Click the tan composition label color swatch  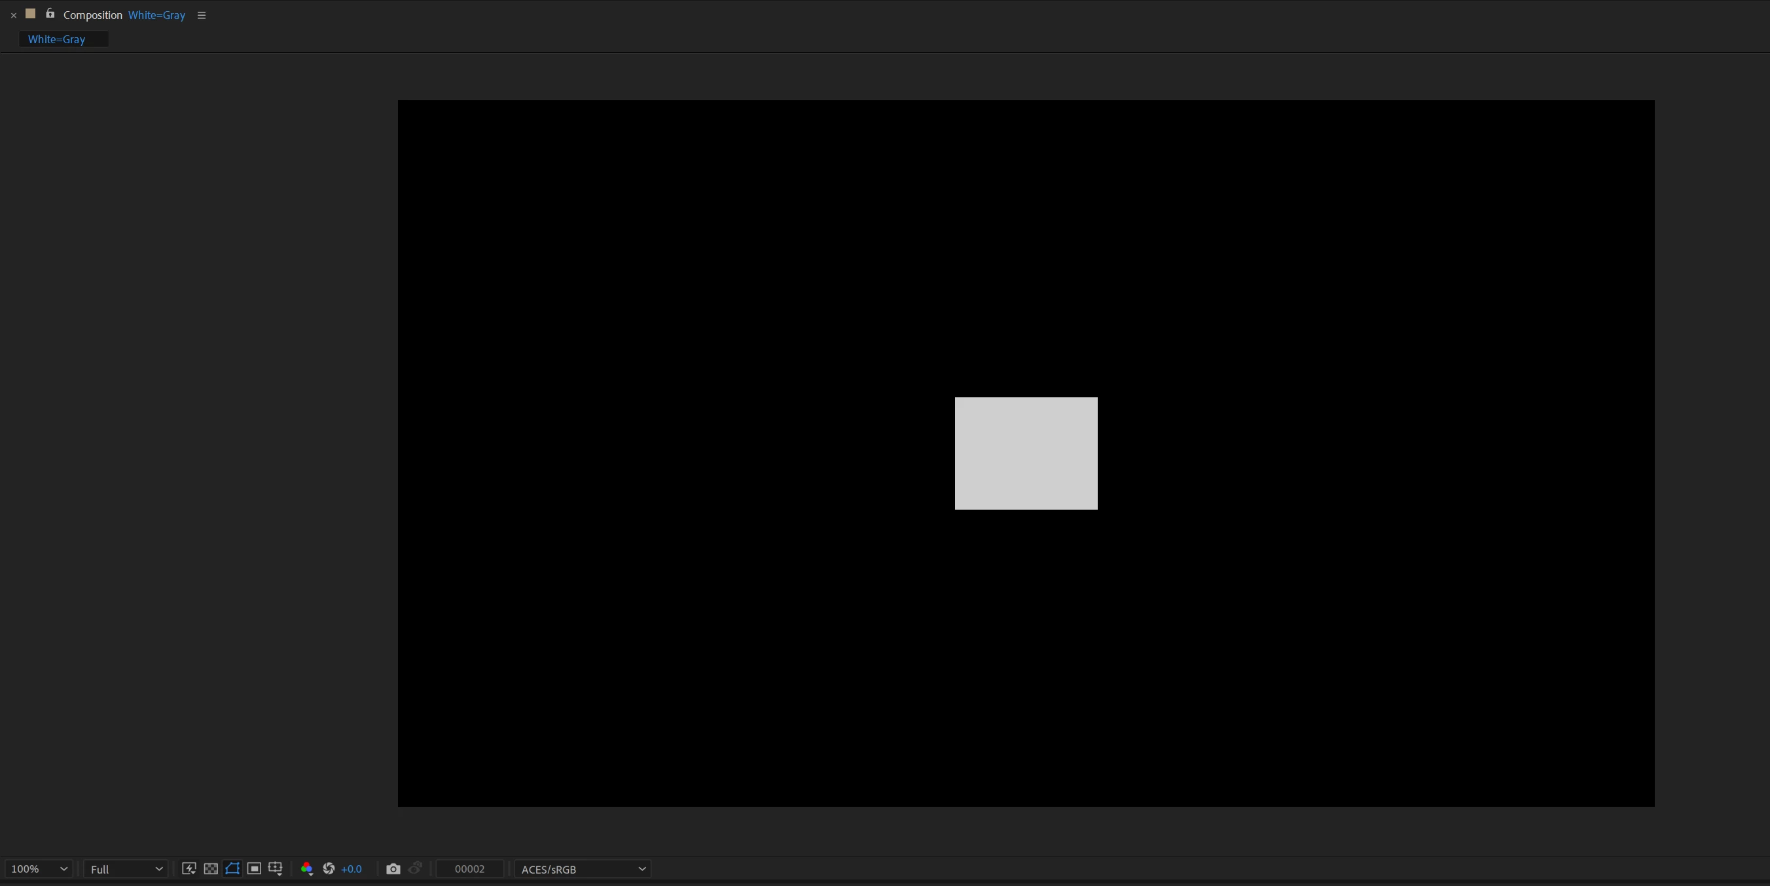point(30,14)
